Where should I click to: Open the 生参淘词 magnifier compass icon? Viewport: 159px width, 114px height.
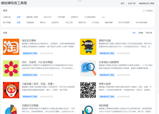[88, 68]
